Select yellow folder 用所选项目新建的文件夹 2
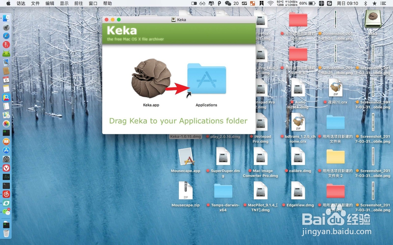This screenshot has height=245, width=393. click(x=335, y=157)
